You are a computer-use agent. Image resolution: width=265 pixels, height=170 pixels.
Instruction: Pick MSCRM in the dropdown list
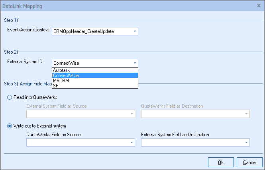[61, 81]
